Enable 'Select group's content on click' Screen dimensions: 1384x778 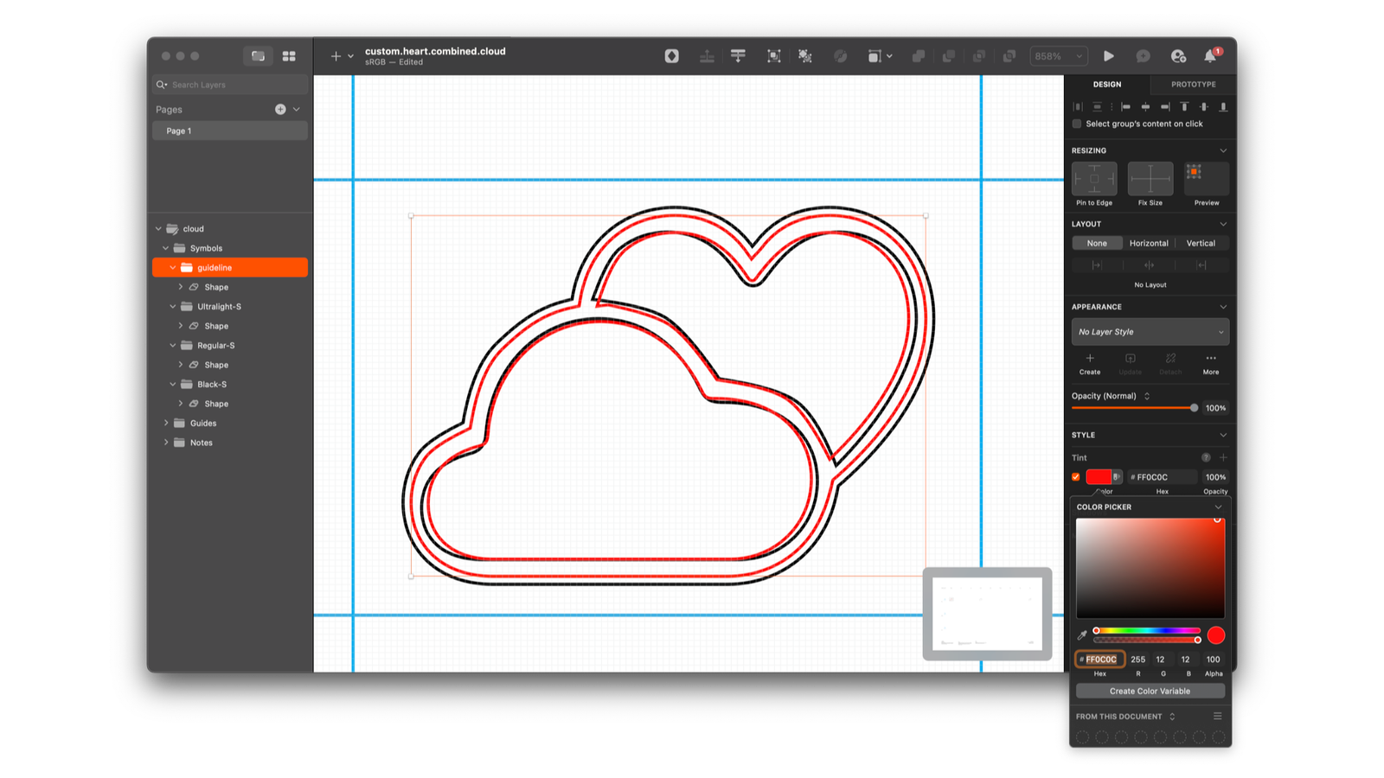coord(1076,124)
